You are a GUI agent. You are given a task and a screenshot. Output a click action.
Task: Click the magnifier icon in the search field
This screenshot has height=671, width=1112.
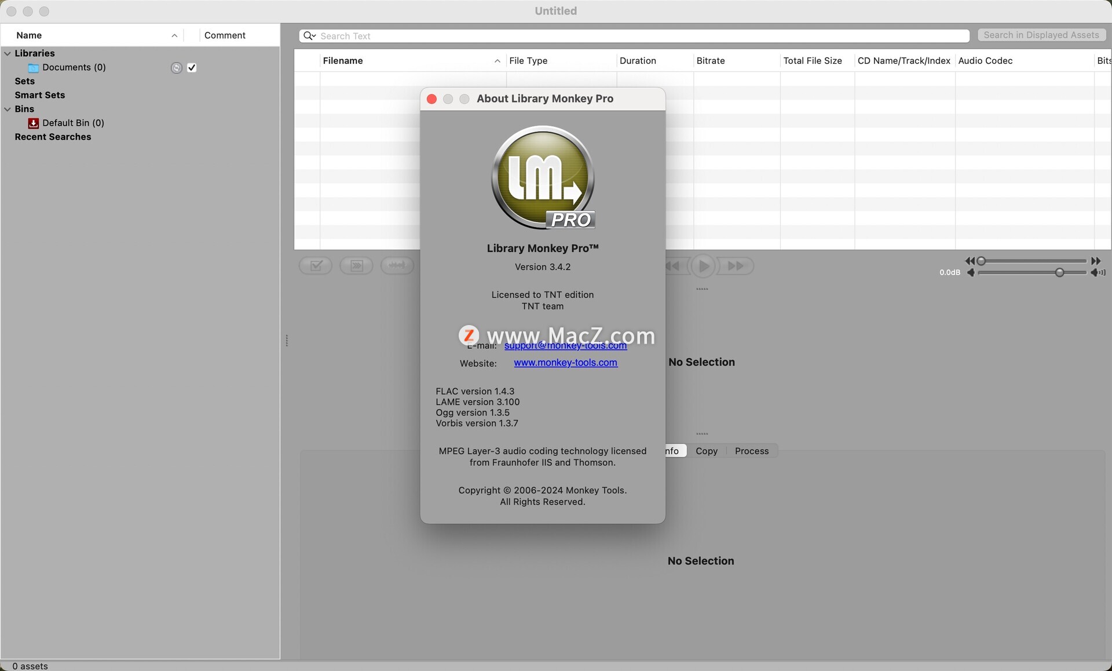[309, 36]
